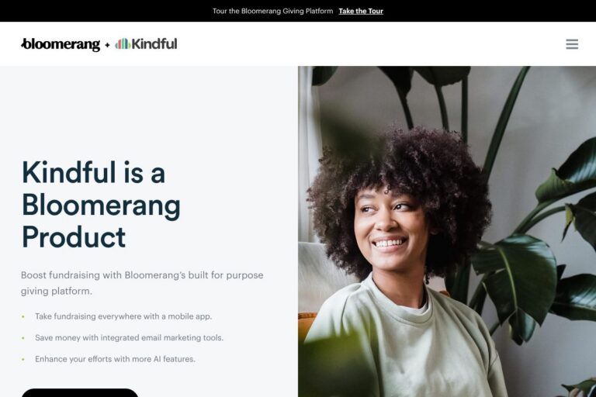
Task: Click the bloomerang logo in header
Action: [61, 44]
